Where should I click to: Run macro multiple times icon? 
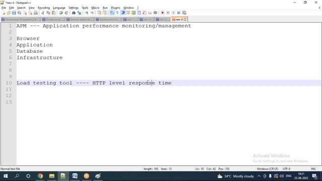[x=179, y=13]
